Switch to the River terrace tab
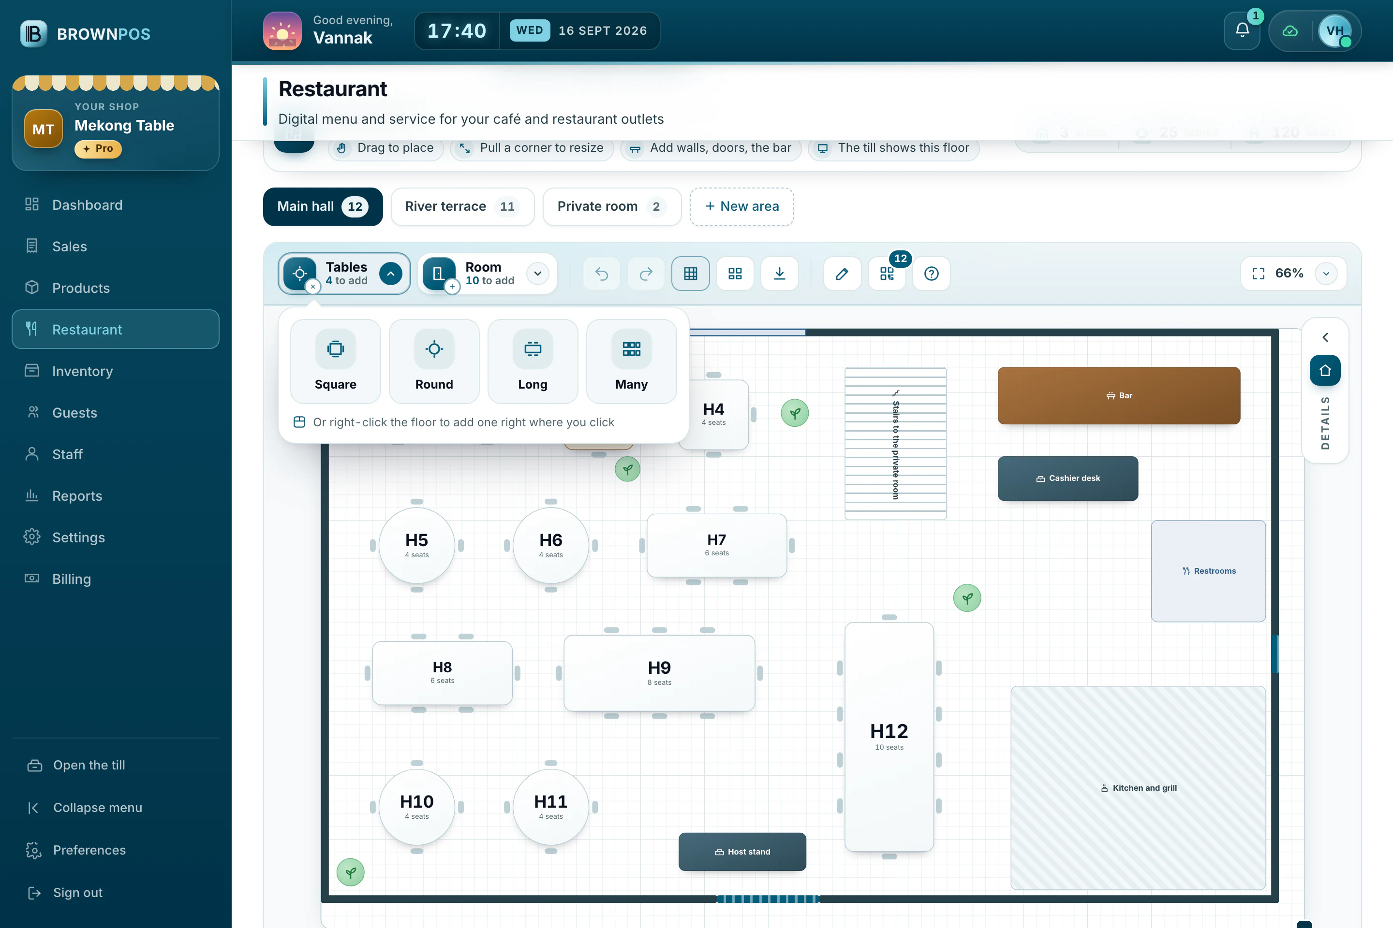The image size is (1393, 928). tap(462, 206)
